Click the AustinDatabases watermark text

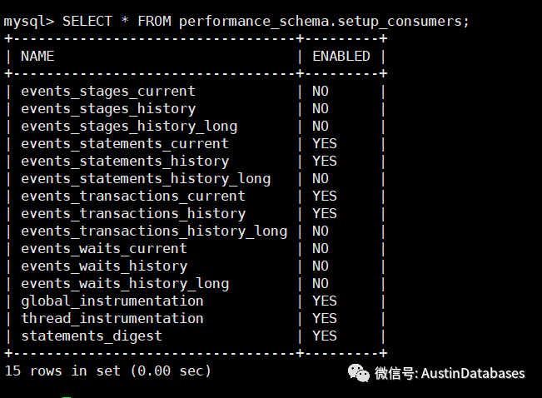coord(450,374)
